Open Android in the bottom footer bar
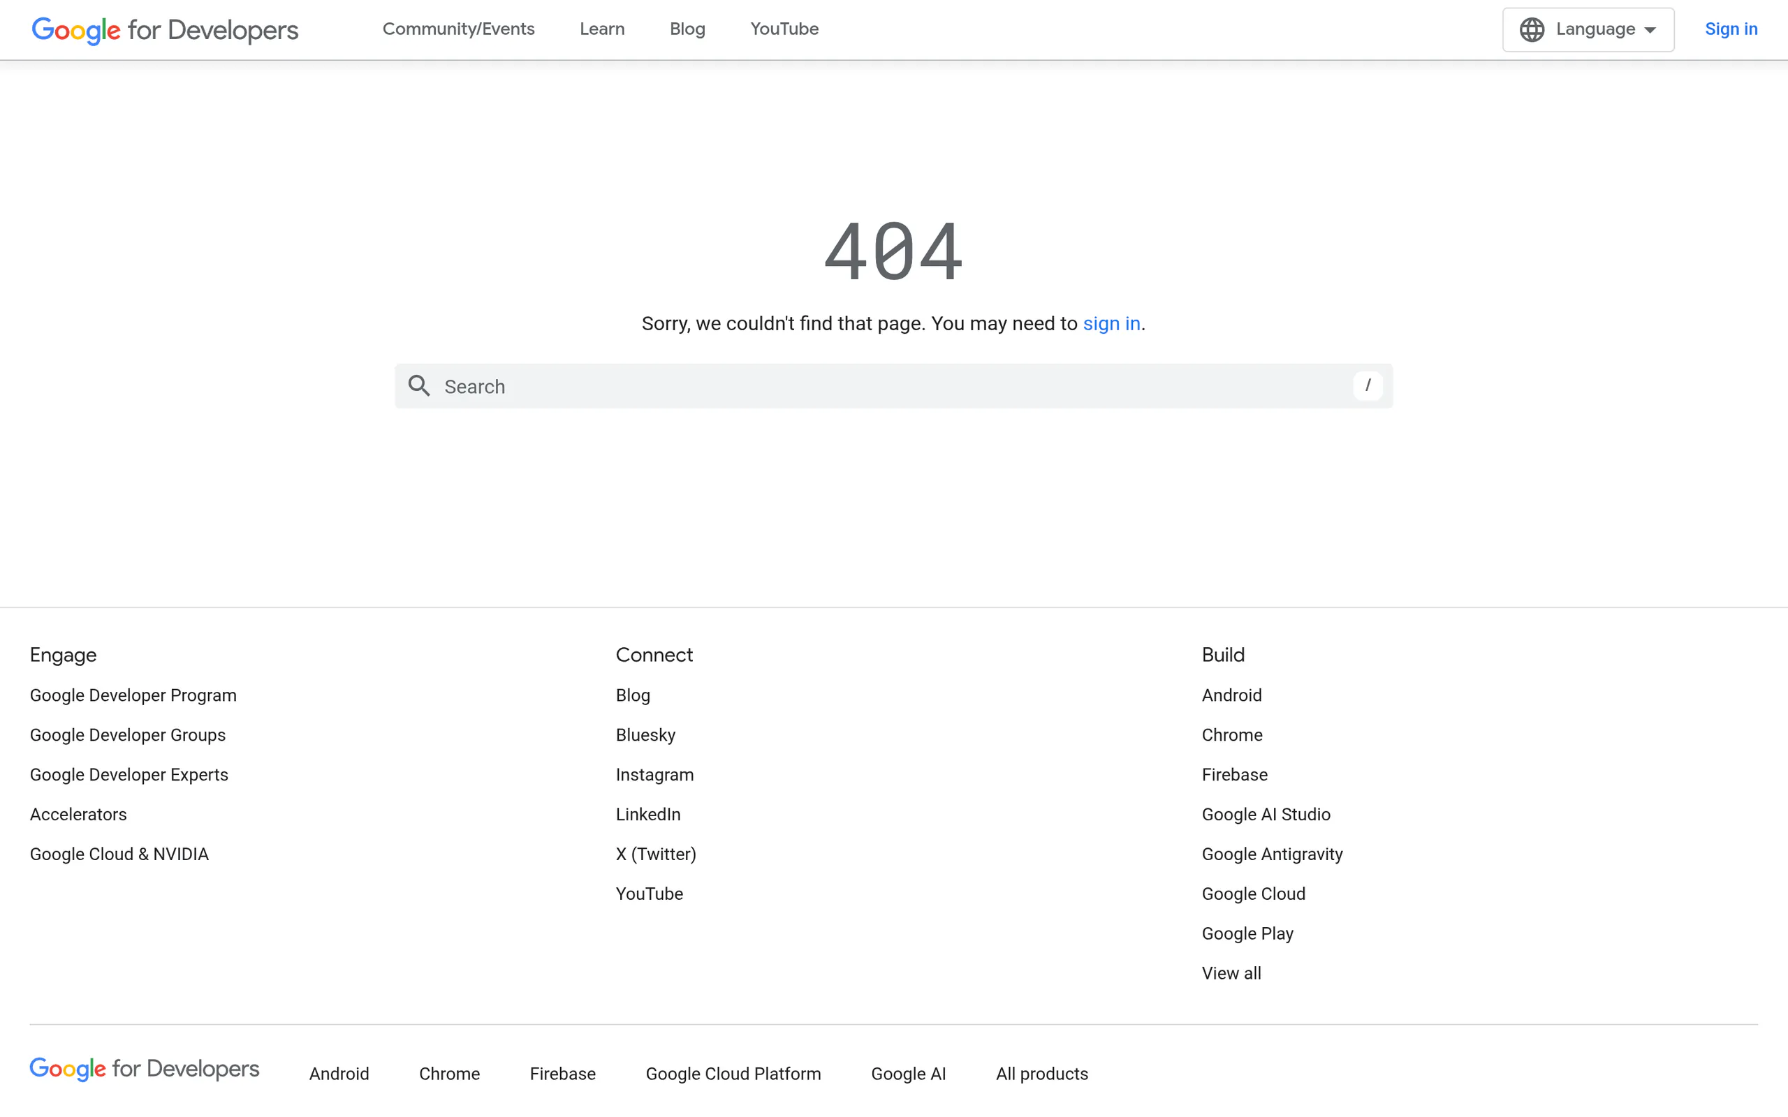 point(339,1074)
